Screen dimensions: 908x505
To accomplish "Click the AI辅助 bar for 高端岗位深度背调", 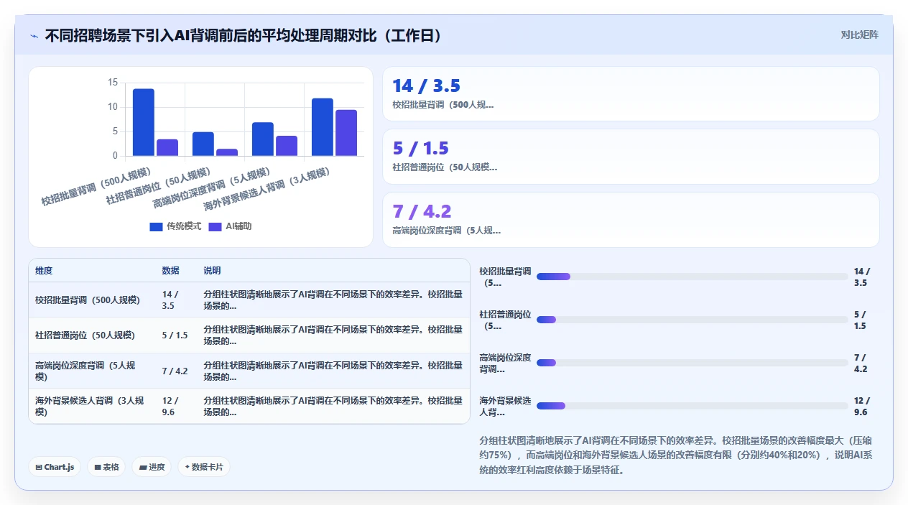I will pyautogui.click(x=287, y=146).
